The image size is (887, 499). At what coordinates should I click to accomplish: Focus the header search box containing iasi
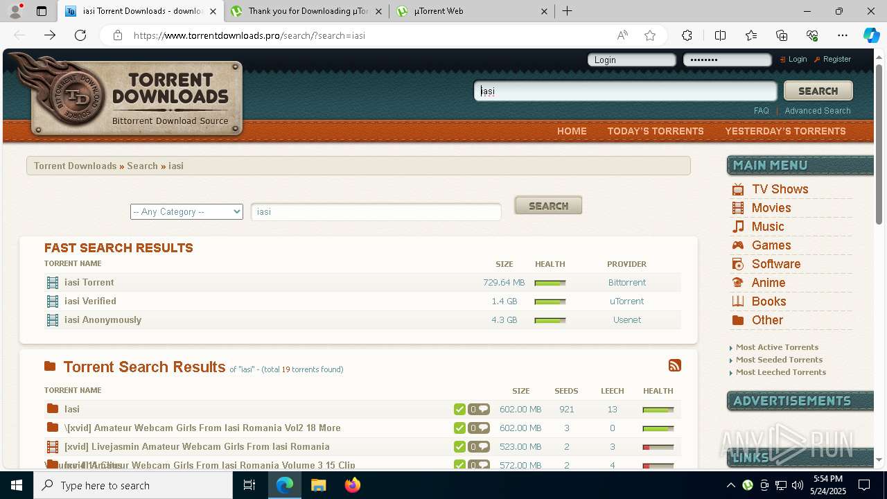[626, 91]
